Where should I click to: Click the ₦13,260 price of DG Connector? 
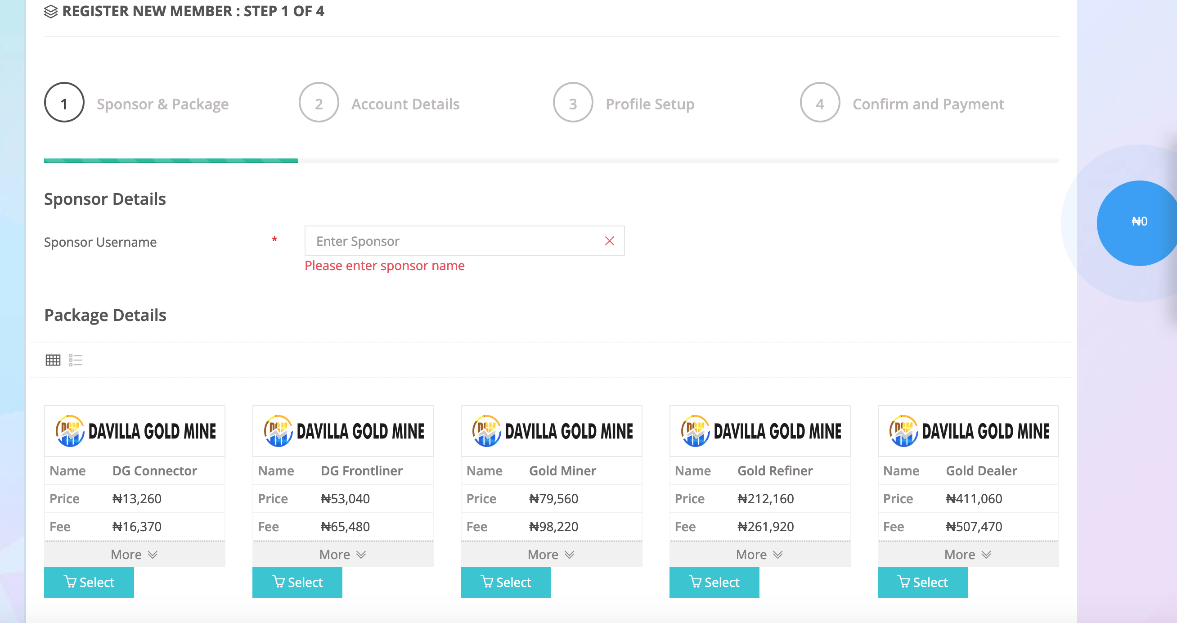pos(137,499)
